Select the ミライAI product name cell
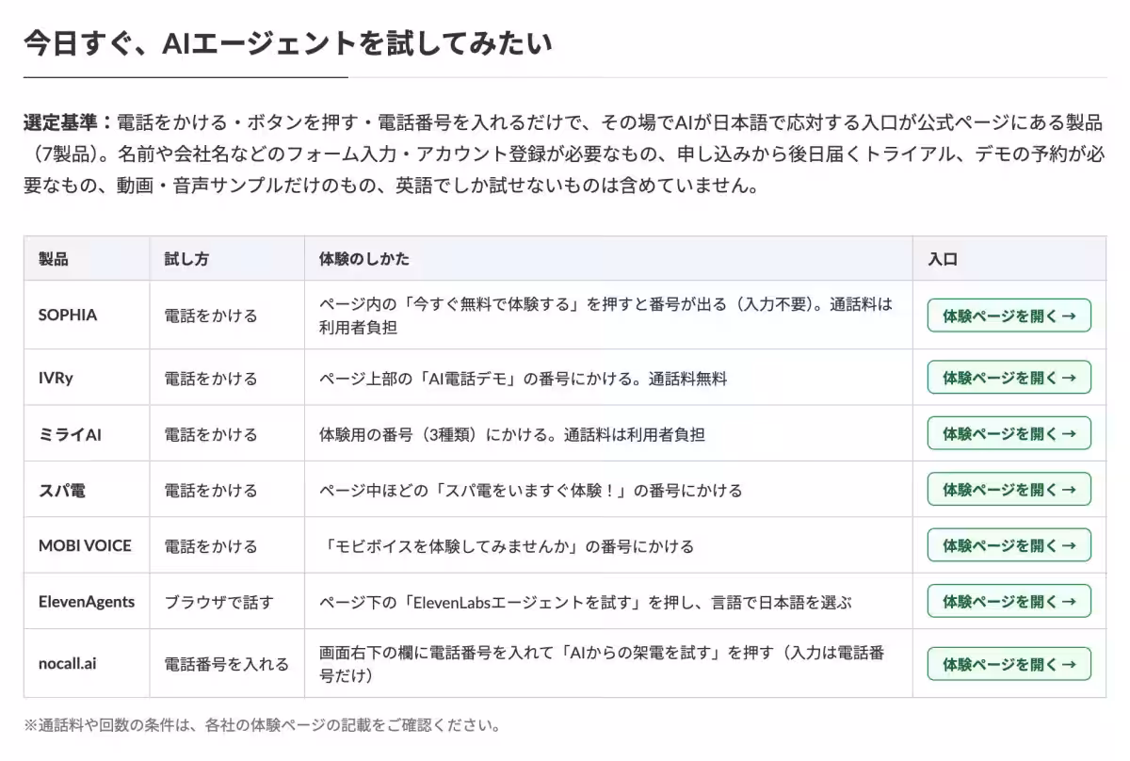This screenshot has width=1130, height=761. point(87,433)
